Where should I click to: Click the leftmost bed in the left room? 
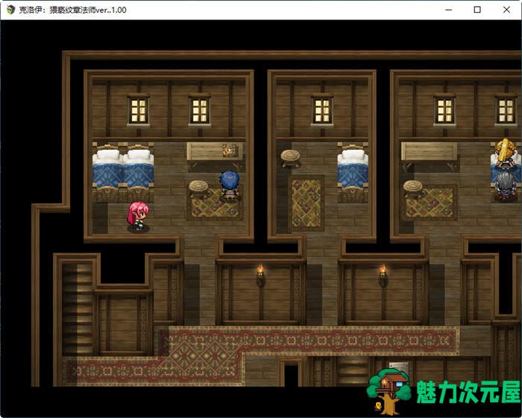click(x=107, y=173)
